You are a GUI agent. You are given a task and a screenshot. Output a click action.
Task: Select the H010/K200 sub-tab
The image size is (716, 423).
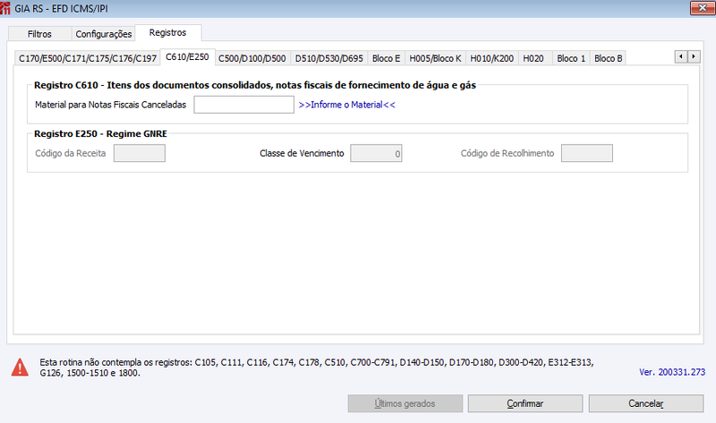pos(491,58)
